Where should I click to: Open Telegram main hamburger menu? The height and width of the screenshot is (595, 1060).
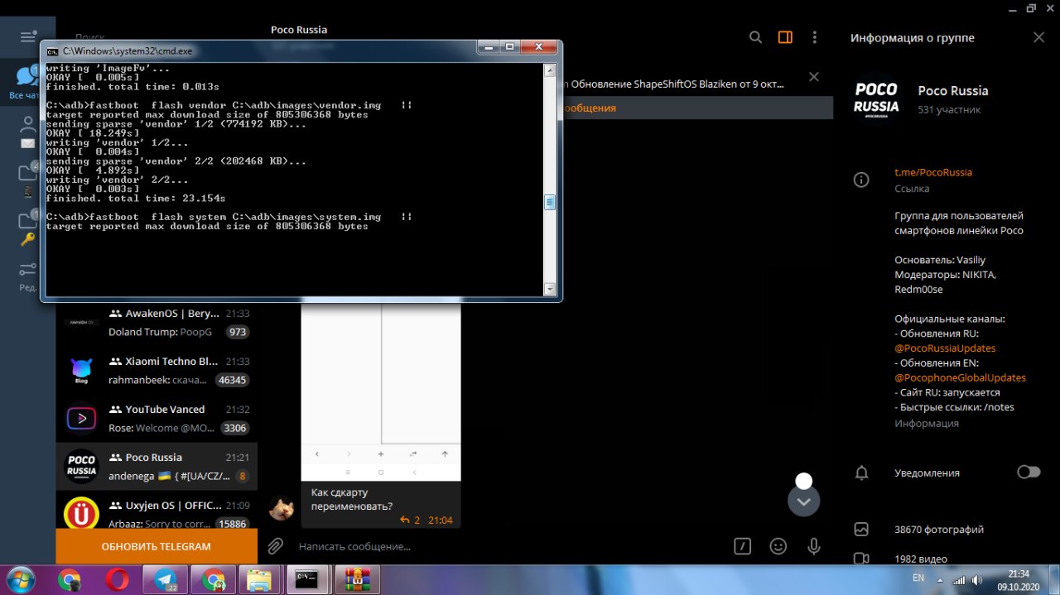(27, 37)
